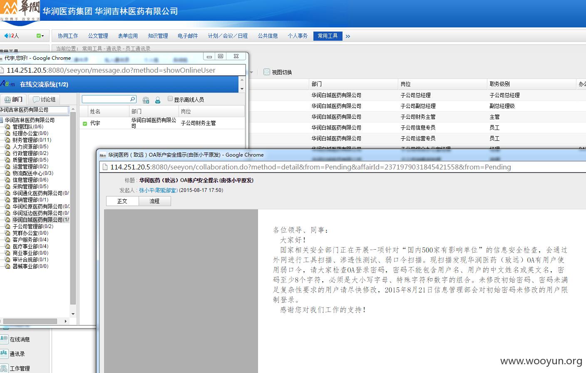The width and height of the screenshot is (586, 373).
Task: Click the house icon beside 管理团队
Action: click(7, 127)
